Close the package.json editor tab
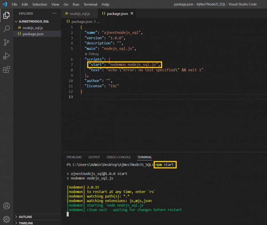The image size is (267, 225). click(x=132, y=14)
